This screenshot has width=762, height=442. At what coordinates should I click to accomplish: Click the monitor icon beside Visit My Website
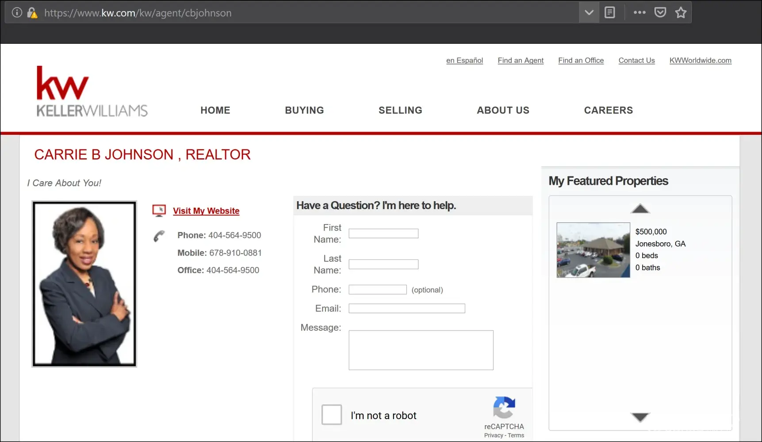[x=159, y=210]
